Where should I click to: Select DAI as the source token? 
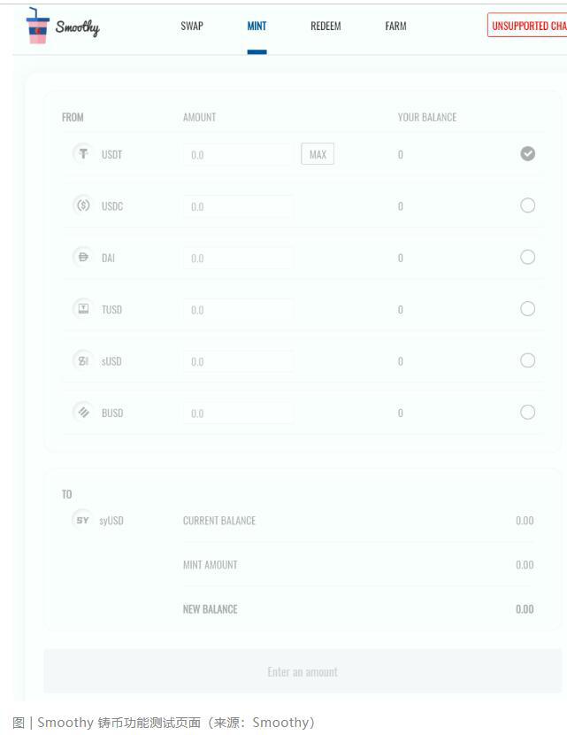528,257
